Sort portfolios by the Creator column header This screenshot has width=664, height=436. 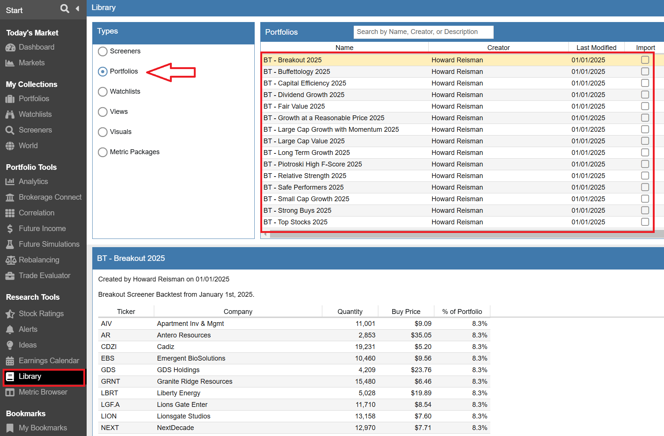click(498, 48)
